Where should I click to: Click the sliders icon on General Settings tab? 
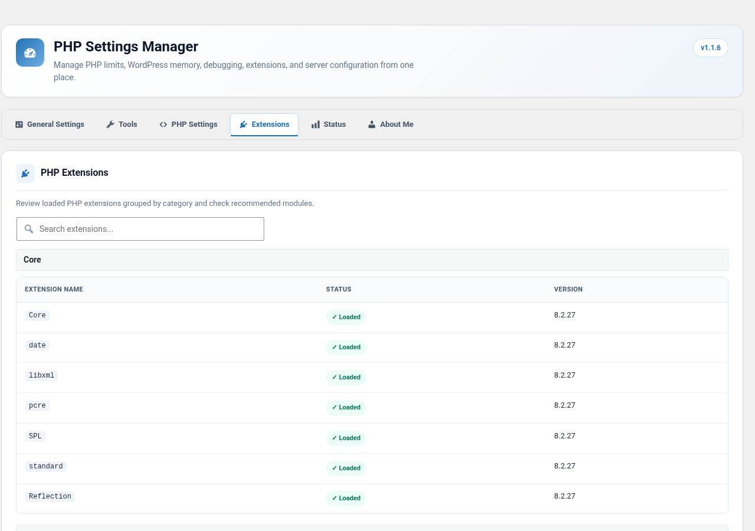19,124
